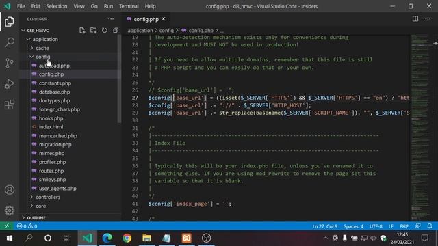Refresh the explorer file tree
Viewport: 438px width, 246px height.
click(105, 30)
